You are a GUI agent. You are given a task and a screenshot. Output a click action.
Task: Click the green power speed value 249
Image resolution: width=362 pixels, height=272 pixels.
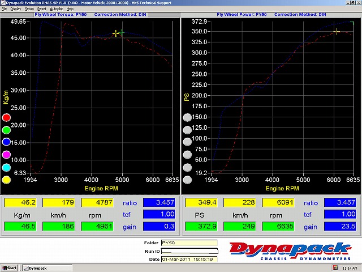pos(239,226)
